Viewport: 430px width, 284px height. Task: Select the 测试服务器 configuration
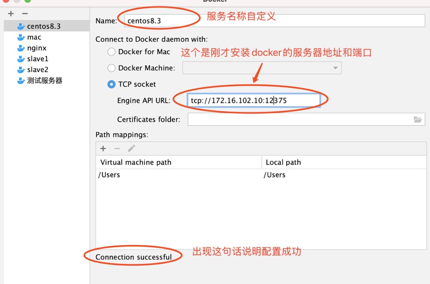pos(44,80)
